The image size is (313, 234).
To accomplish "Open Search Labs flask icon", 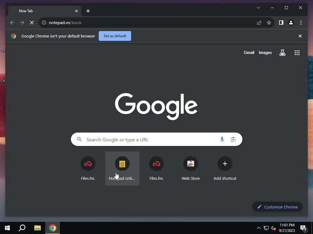I will coord(282,52).
